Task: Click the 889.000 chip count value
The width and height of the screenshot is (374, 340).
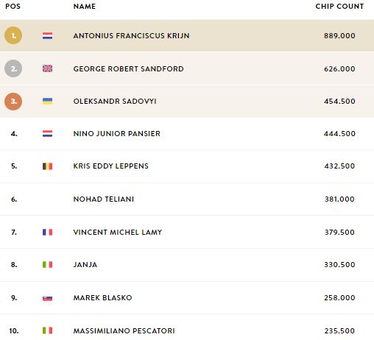Action: (x=339, y=36)
